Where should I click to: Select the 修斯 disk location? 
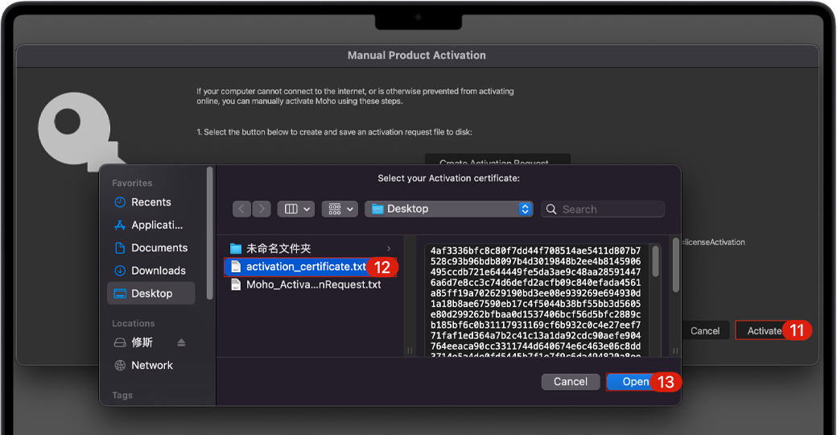coord(142,342)
